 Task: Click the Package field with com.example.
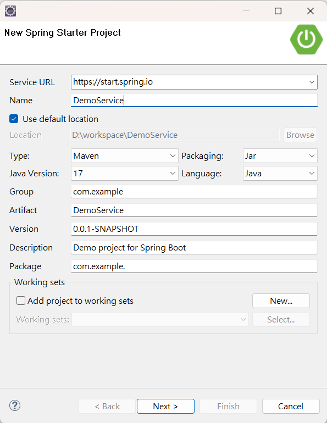194,266
